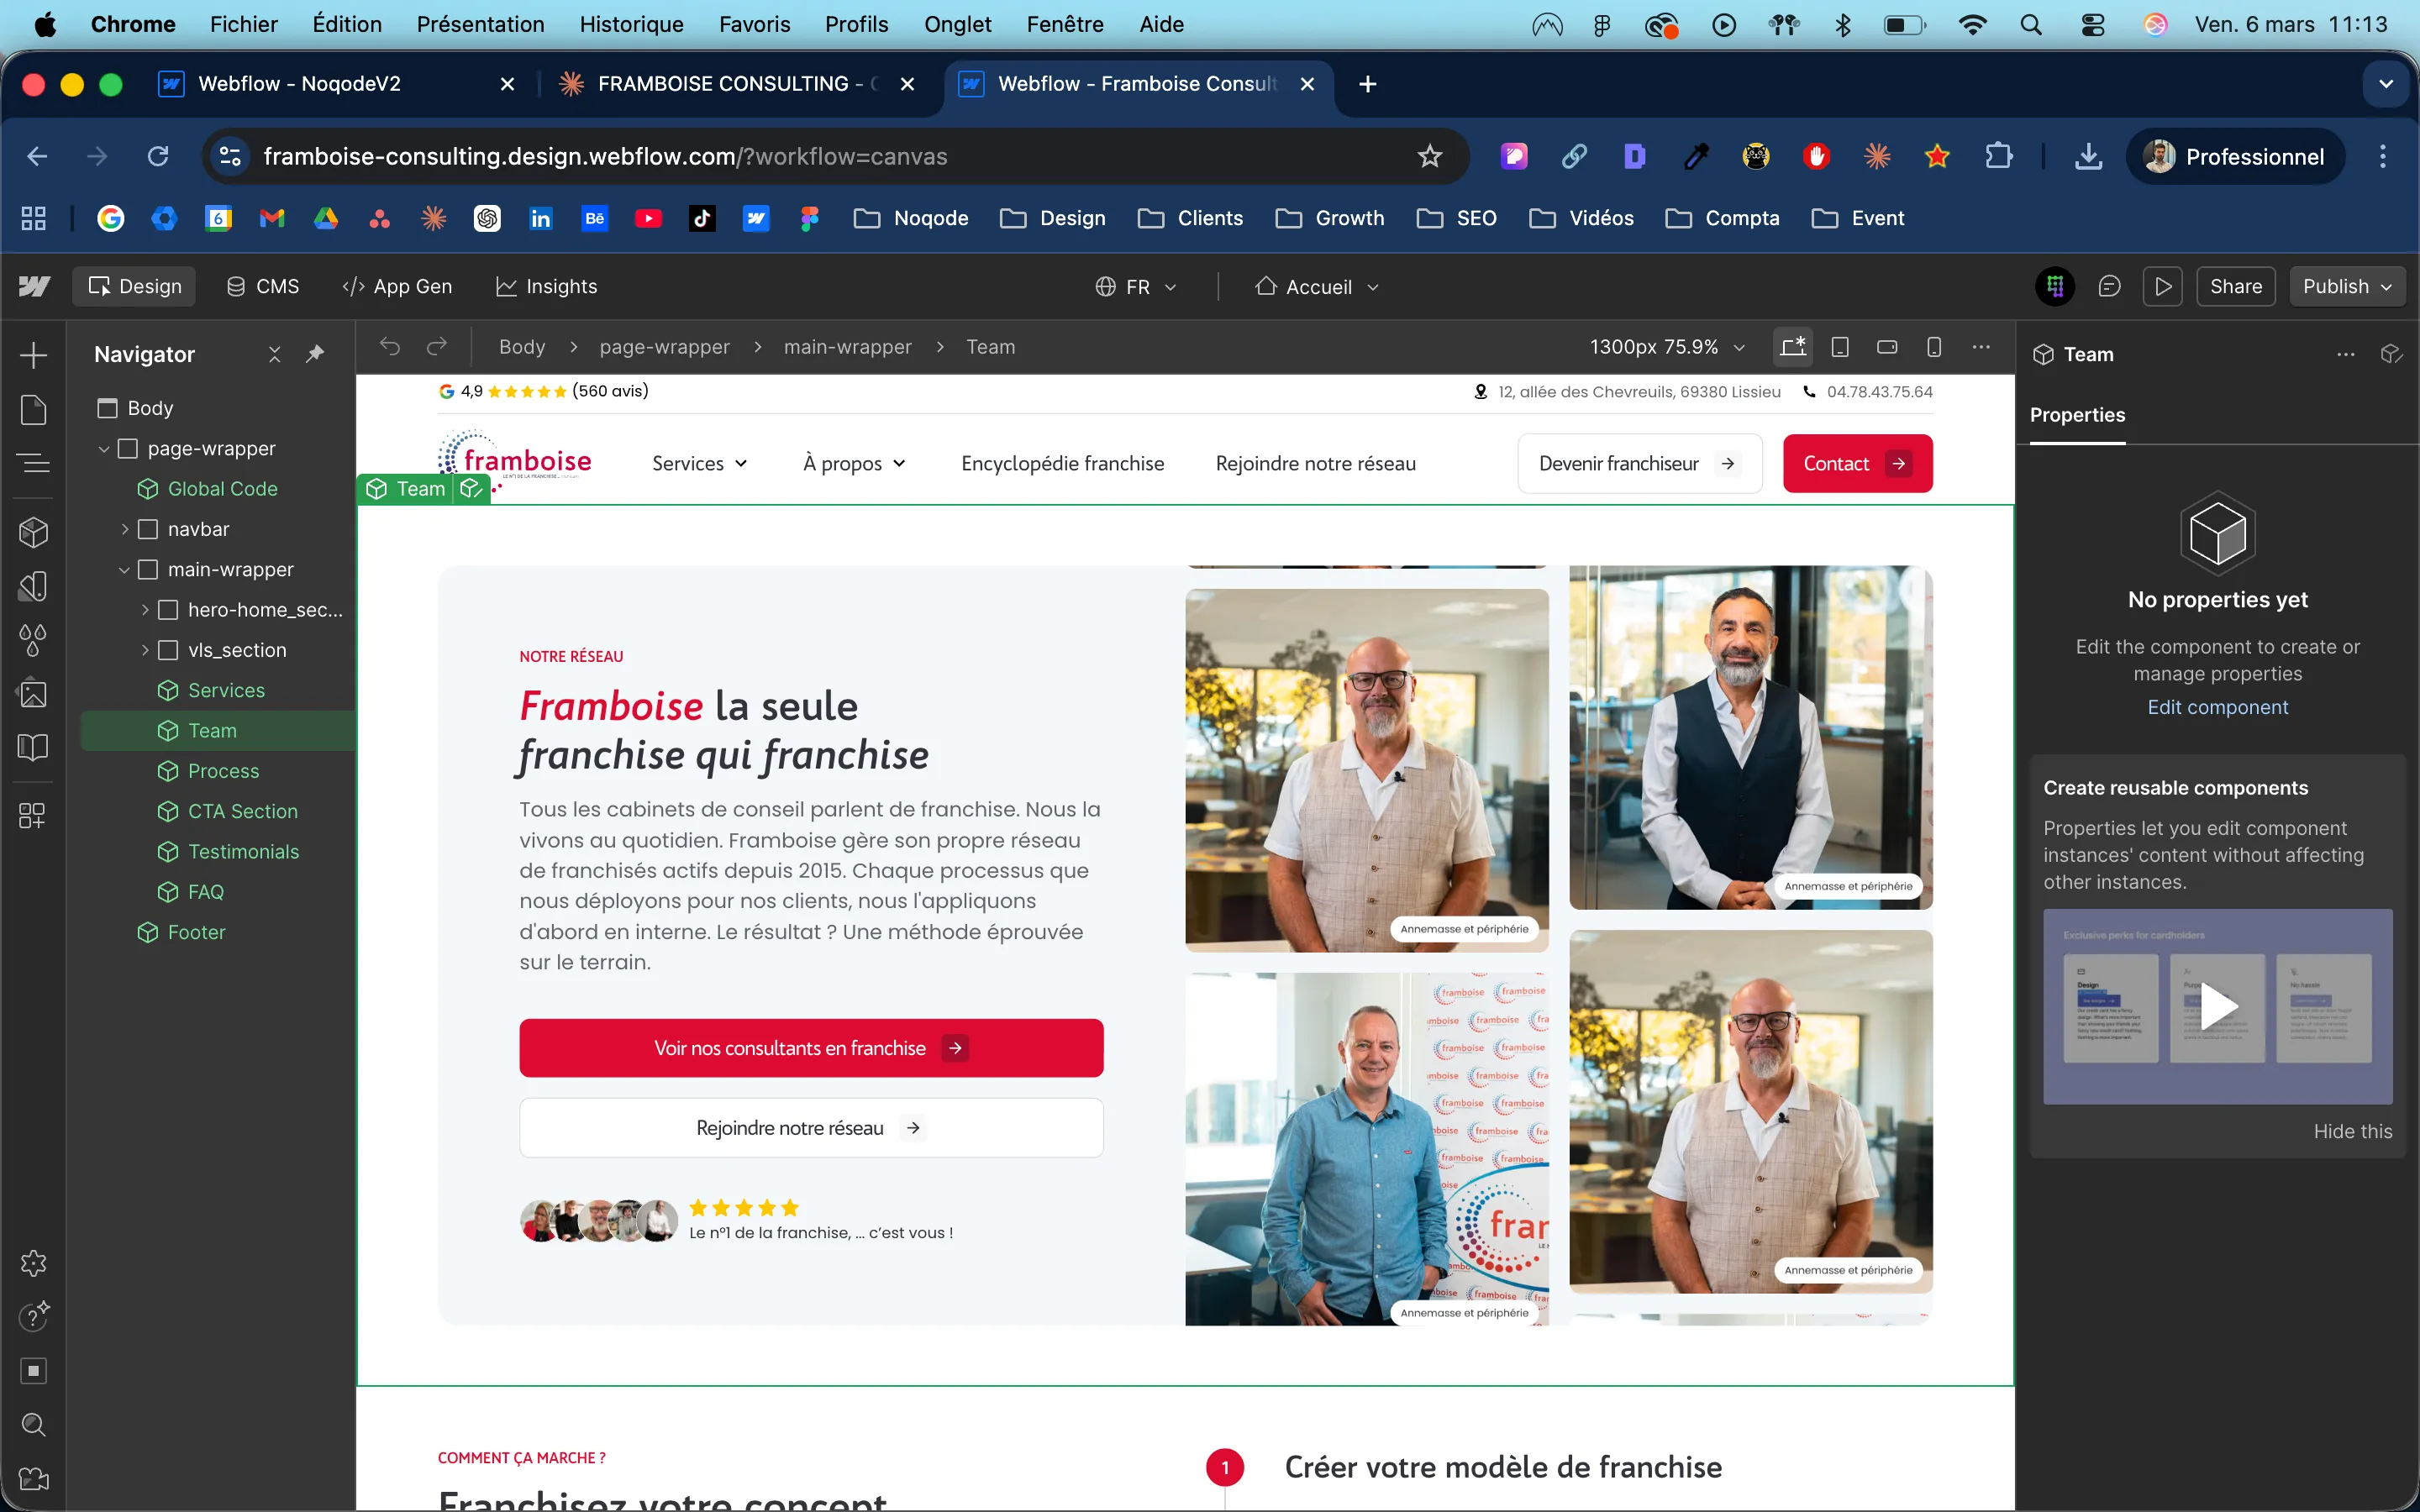Open the Accueil page dropdown
Viewport: 2420px width, 1512px height.
pos(1318,287)
